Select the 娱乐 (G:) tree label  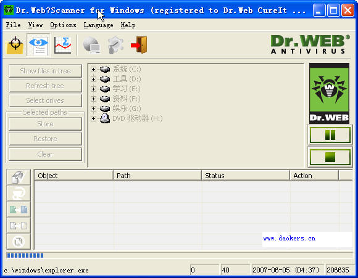coord(127,108)
